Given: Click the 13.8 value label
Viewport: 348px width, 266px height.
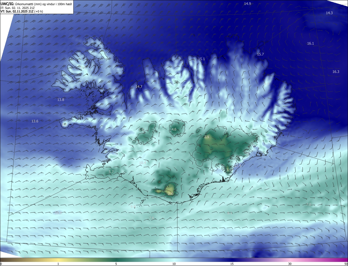Looking at the screenshot, I should tap(61, 100).
